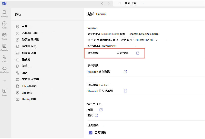Click the search box 搜尋卡爾
Viewport: 205px width, 139px height.
[x=159, y=3]
